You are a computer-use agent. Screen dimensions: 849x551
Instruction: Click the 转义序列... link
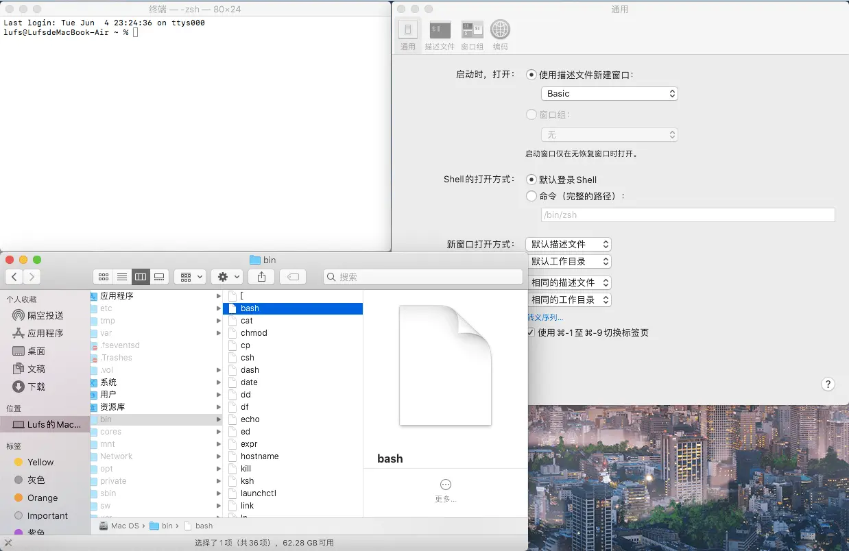(545, 317)
